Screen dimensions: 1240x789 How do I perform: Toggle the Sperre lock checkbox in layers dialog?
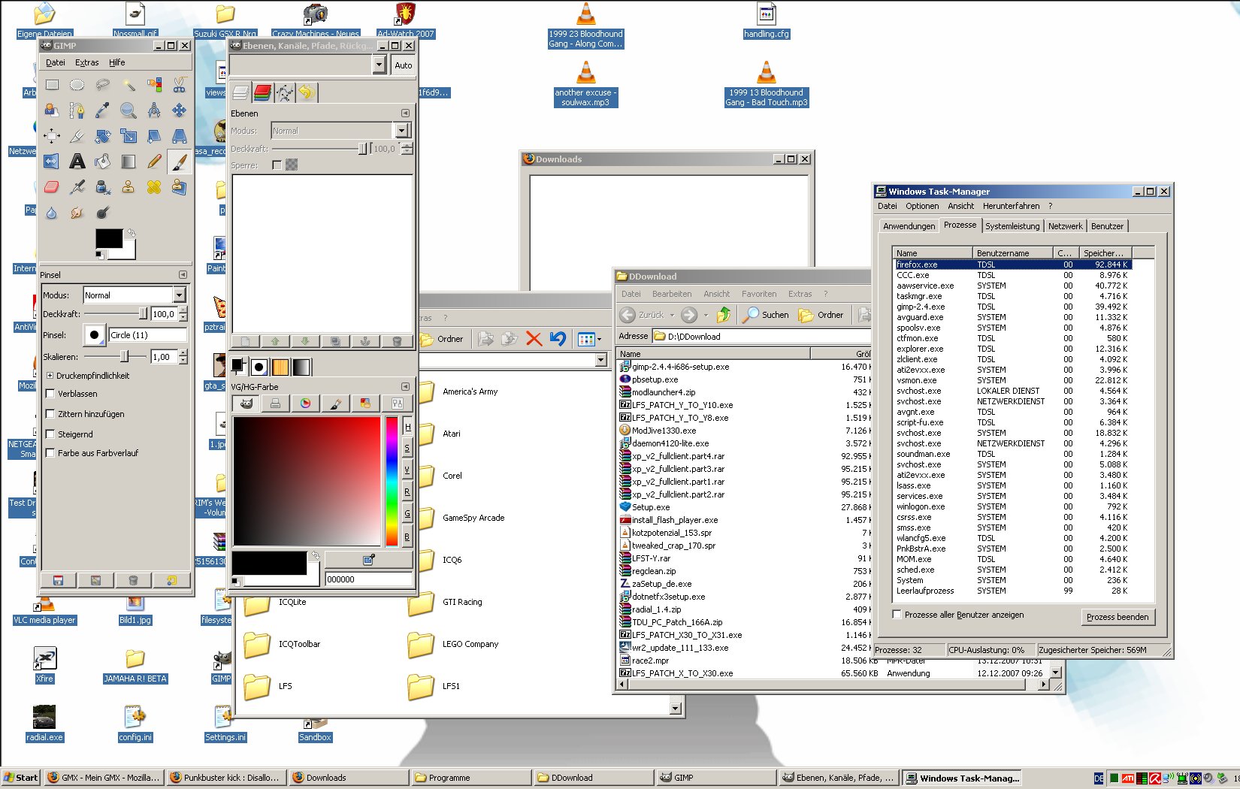[277, 165]
